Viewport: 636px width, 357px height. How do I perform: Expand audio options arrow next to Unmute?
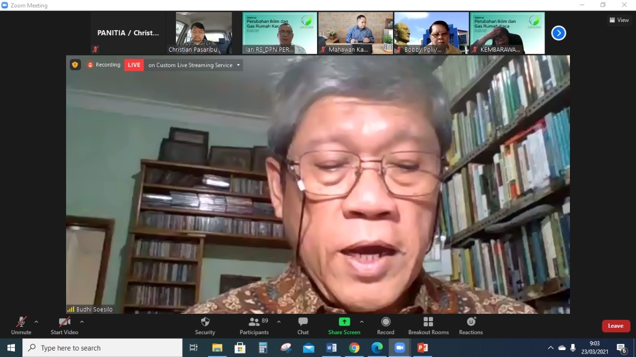coord(36,322)
